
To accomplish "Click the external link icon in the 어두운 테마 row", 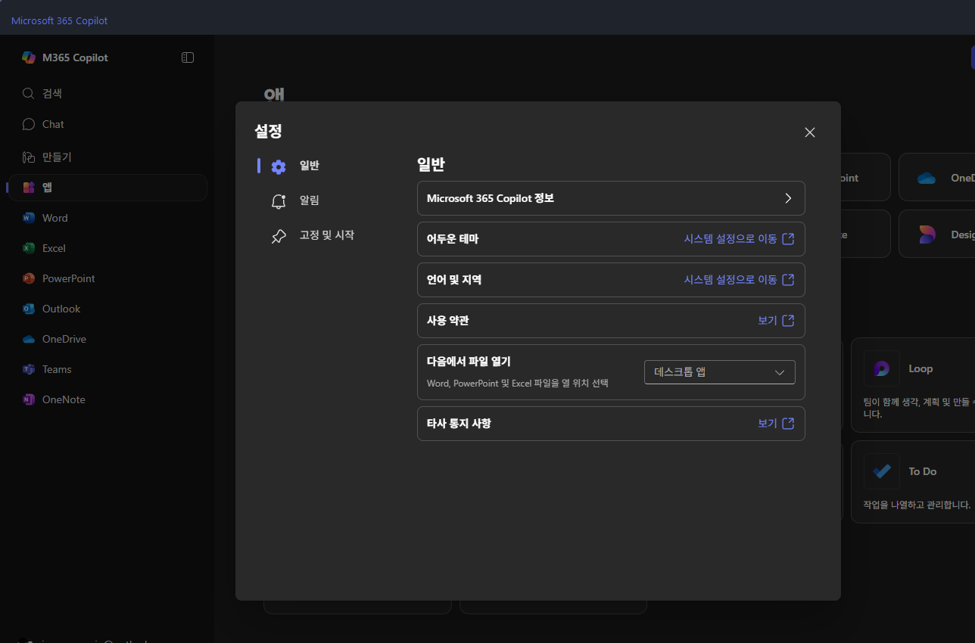I will pyautogui.click(x=788, y=239).
